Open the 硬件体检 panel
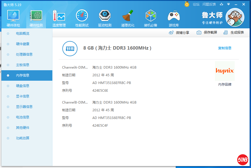This screenshot has height=168, width=251. coord(13,18)
